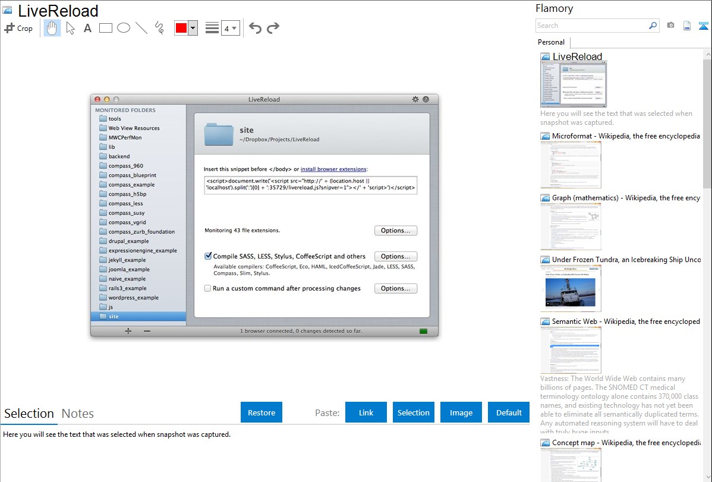Click the Paste Default button
Image resolution: width=712 pixels, height=482 pixels.
(509, 412)
